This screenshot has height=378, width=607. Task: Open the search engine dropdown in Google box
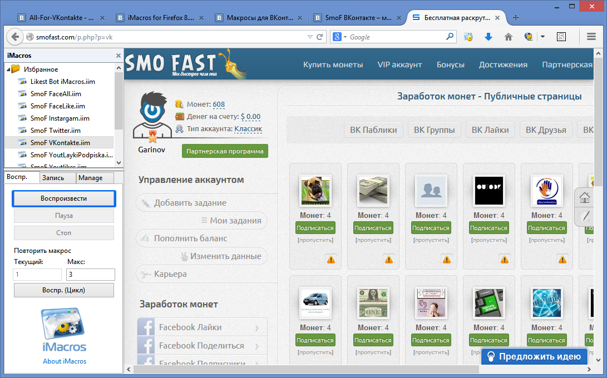click(345, 37)
